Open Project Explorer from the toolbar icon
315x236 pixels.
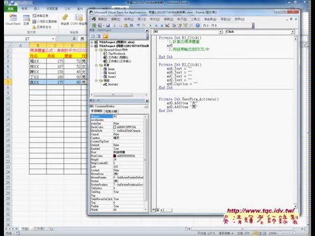175,26
